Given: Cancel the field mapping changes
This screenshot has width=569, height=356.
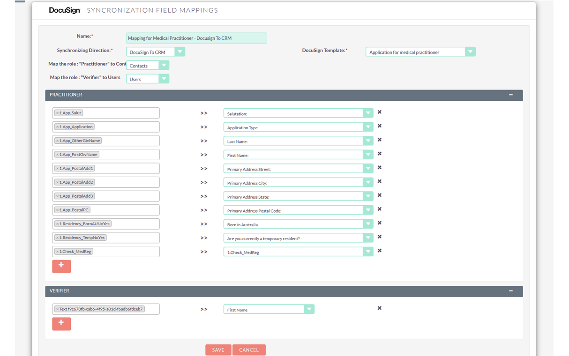Looking at the screenshot, I should [x=249, y=350].
